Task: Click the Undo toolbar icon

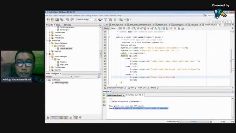Action: tap(67, 20)
